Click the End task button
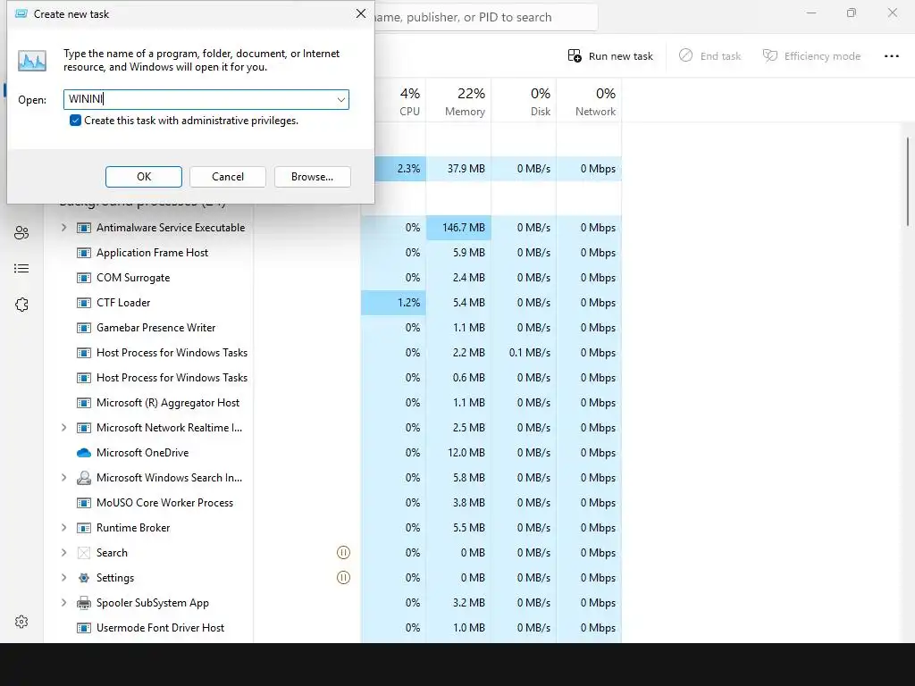Screen dimensions: 915x686 click(710, 56)
